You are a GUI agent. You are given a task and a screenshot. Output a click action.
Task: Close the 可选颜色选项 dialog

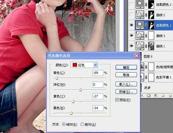coord(137,56)
